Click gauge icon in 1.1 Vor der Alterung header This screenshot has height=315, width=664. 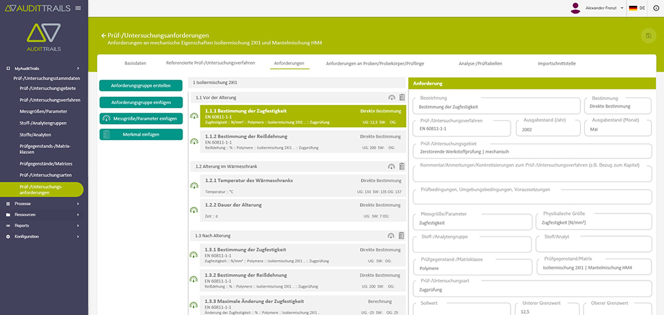(x=391, y=97)
